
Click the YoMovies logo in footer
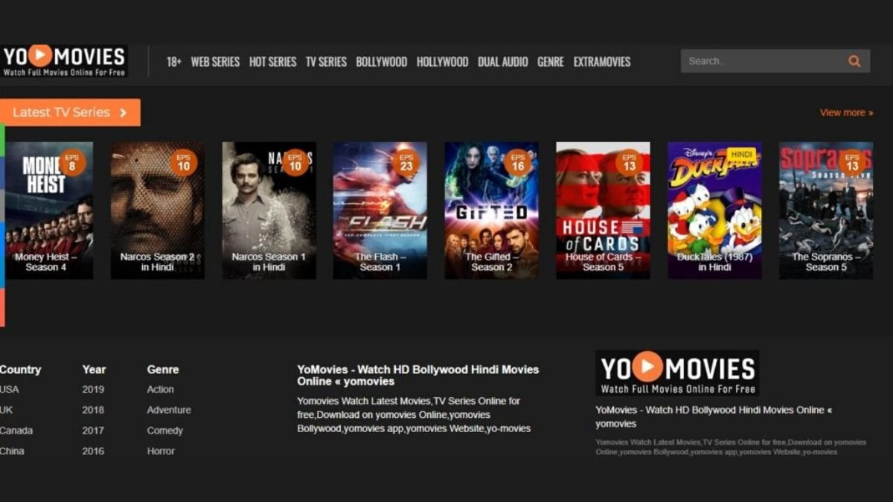(677, 373)
